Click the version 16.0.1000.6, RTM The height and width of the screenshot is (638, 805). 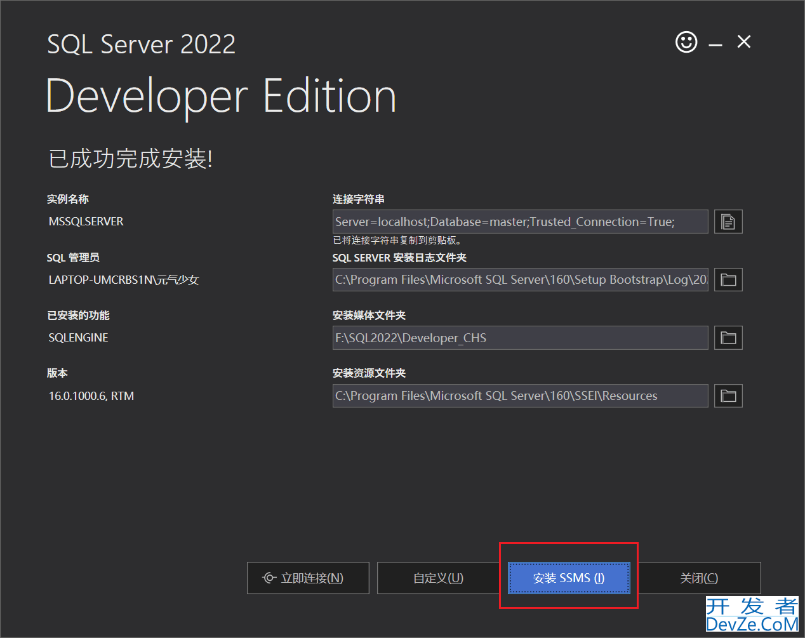91,396
